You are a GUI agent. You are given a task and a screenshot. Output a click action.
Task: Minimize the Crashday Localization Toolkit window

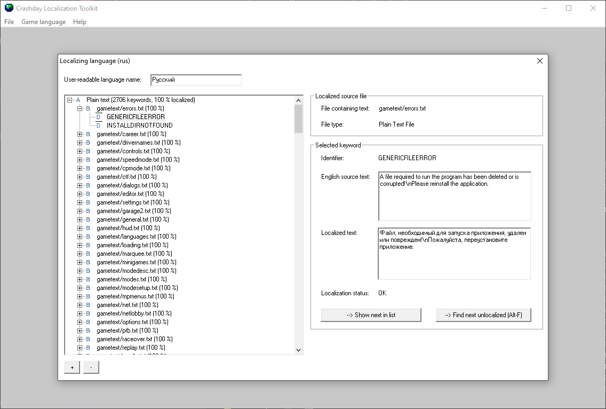tap(545, 8)
